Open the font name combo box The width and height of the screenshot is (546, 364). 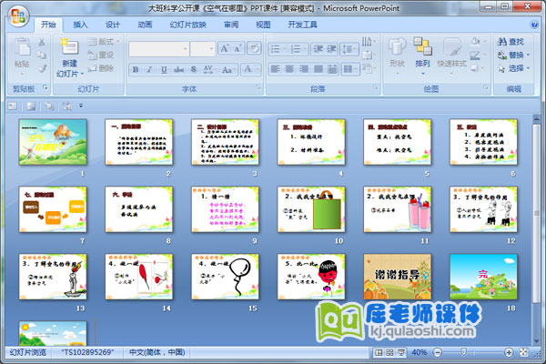157,48
